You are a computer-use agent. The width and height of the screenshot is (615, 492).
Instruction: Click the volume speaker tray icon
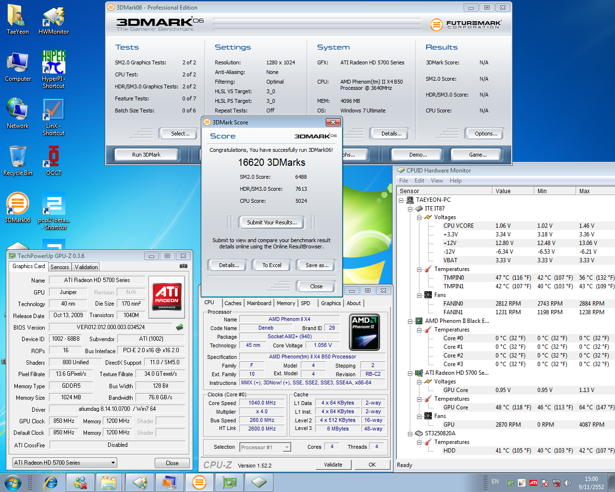point(567,483)
